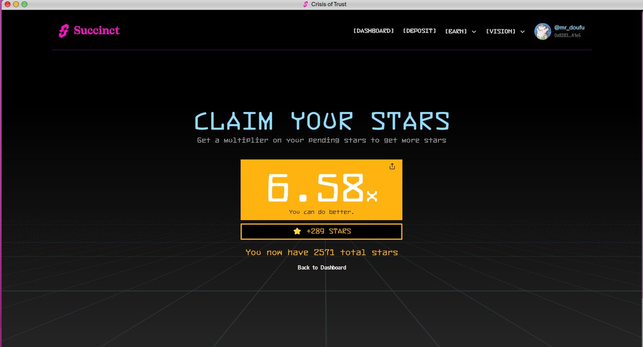Select the multiplier subtitle text
This screenshot has width=643, height=347.
(x=322, y=140)
